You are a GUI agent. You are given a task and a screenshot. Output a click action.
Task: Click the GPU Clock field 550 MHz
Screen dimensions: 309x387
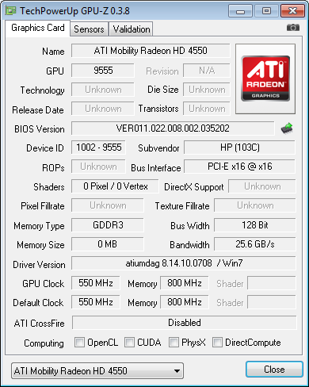[96, 283]
